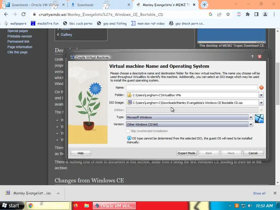Click the share page icon
Screen dimensions: 280x210
[219, 14]
